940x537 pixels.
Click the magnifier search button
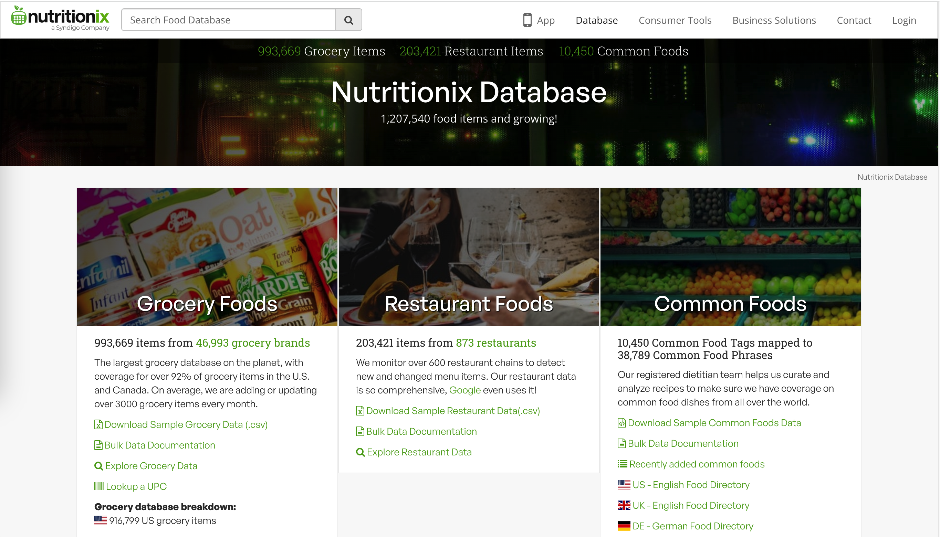(348, 20)
